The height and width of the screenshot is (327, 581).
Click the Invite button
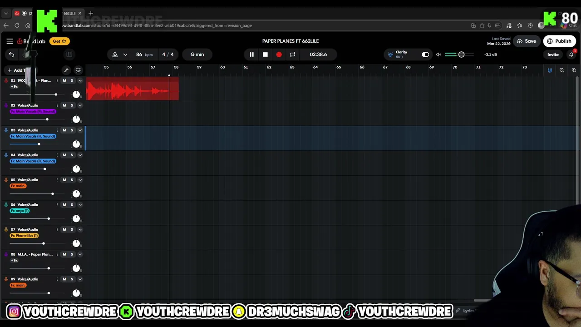click(x=553, y=54)
